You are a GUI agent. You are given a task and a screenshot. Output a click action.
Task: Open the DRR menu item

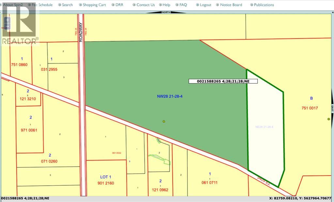point(119,5)
